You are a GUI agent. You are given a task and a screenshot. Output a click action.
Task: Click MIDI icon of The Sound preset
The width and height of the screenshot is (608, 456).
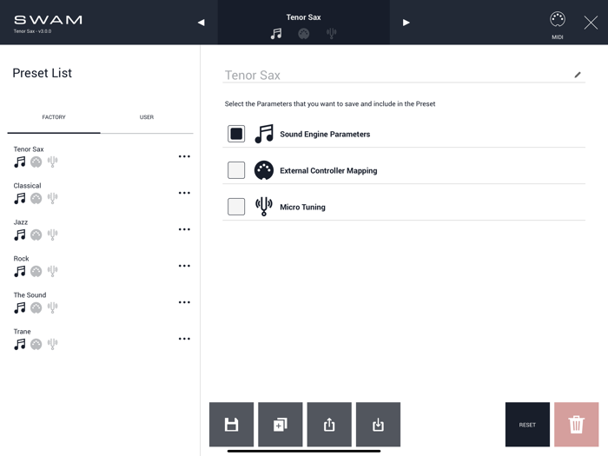[x=36, y=307]
